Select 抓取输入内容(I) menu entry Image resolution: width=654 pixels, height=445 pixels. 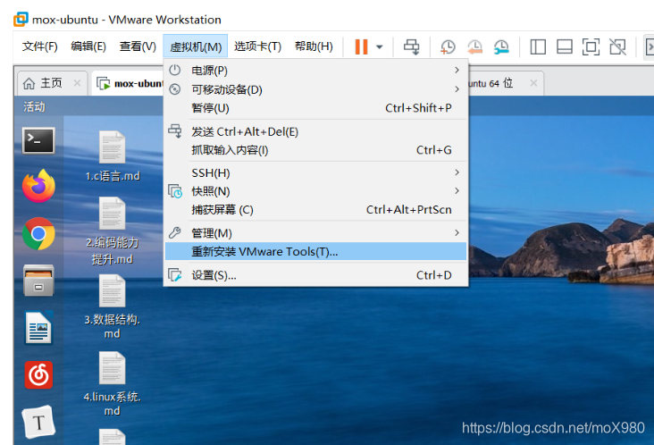pos(315,150)
